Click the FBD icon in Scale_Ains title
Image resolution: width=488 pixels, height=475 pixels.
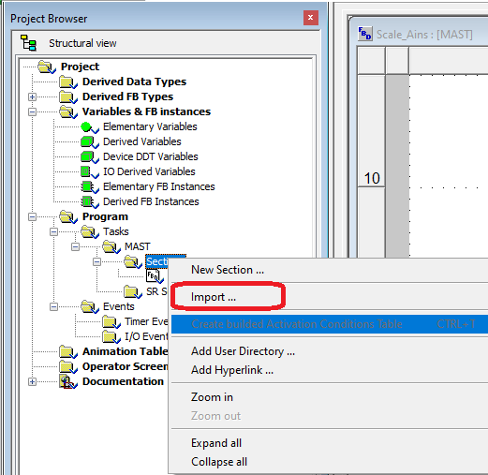point(365,34)
